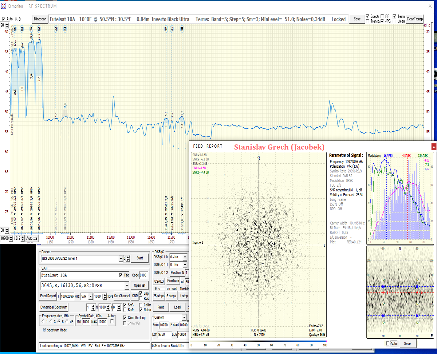Viewport: 437px width, 354px height.
Task: Close the Feed Report with red X
Action: [433, 147]
